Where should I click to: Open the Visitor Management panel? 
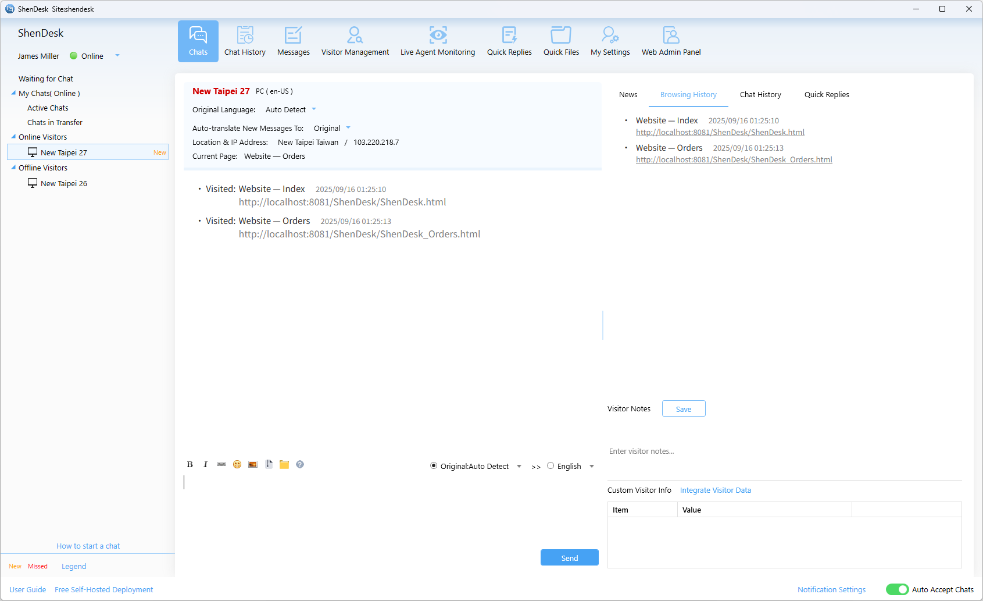click(x=355, y=41)
